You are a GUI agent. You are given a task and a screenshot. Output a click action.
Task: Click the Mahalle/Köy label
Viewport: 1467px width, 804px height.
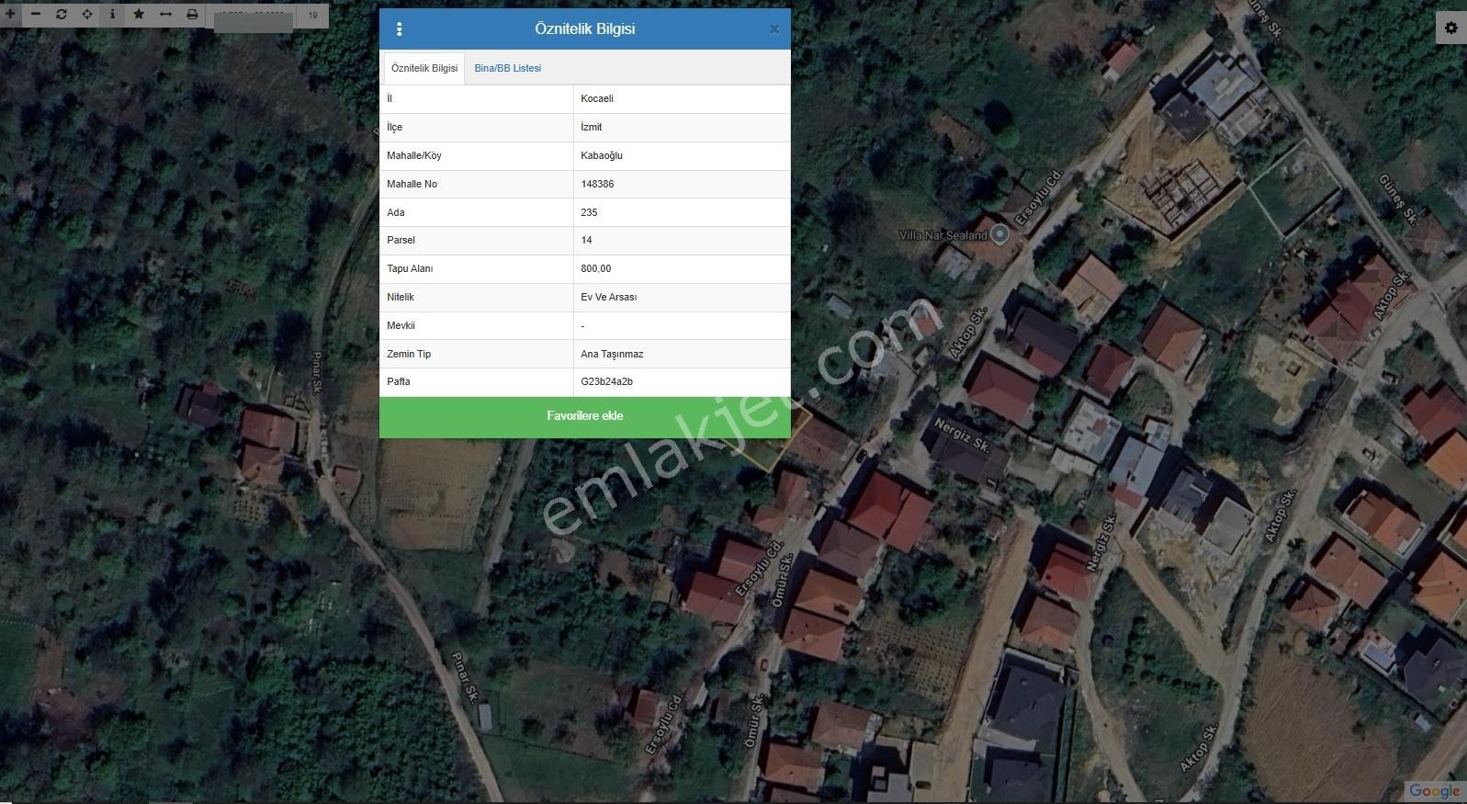(414, 155)
